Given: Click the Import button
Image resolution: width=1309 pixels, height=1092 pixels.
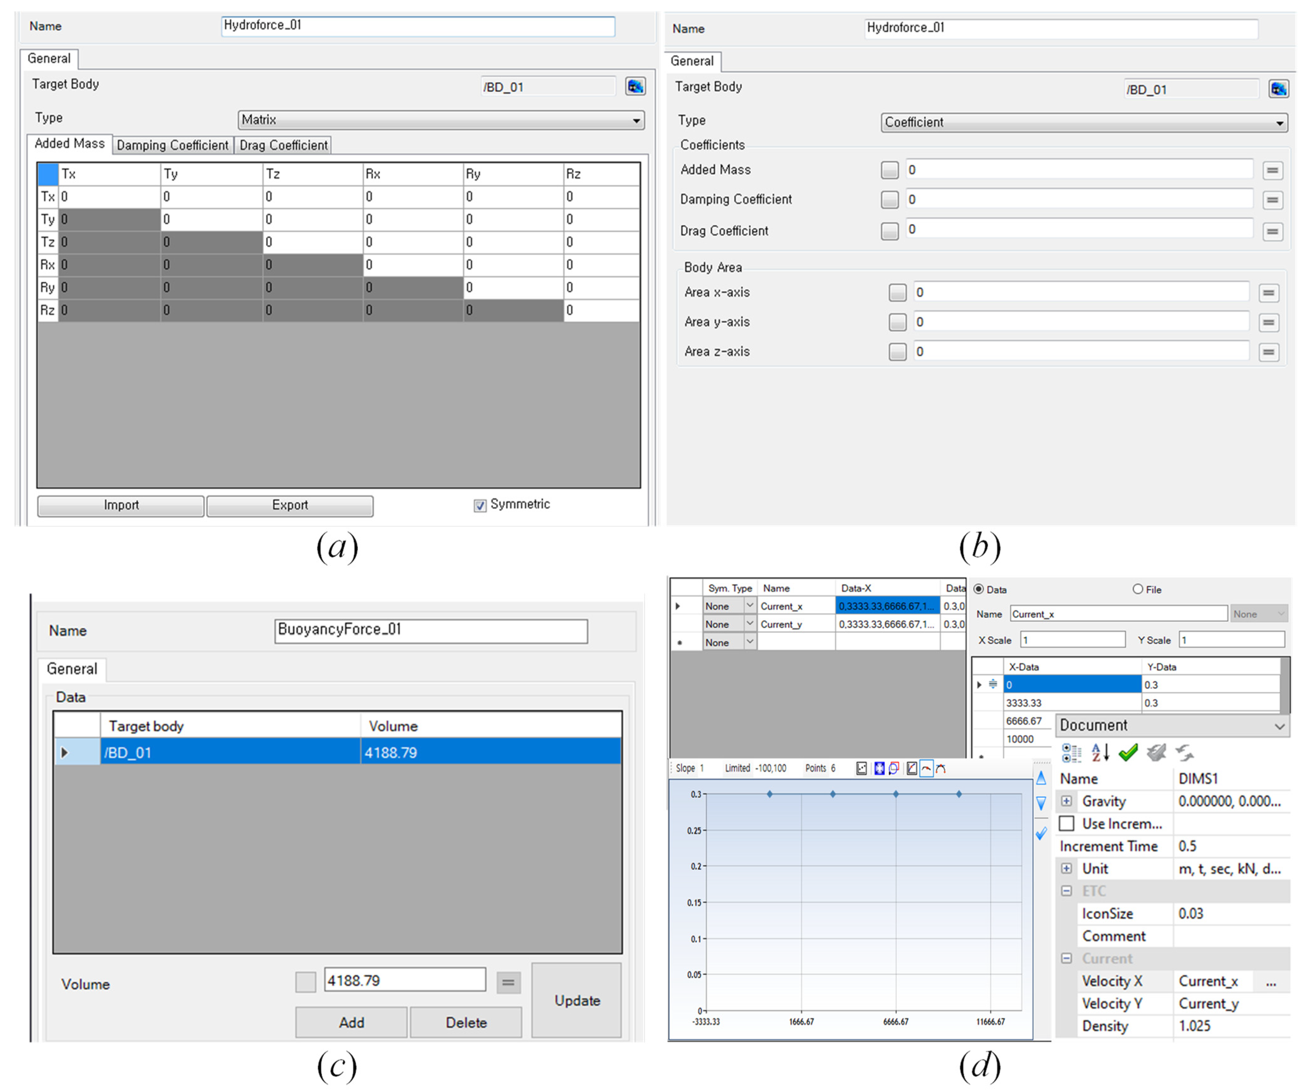Looking at the screenshot, I should click(x=121, y=505).
